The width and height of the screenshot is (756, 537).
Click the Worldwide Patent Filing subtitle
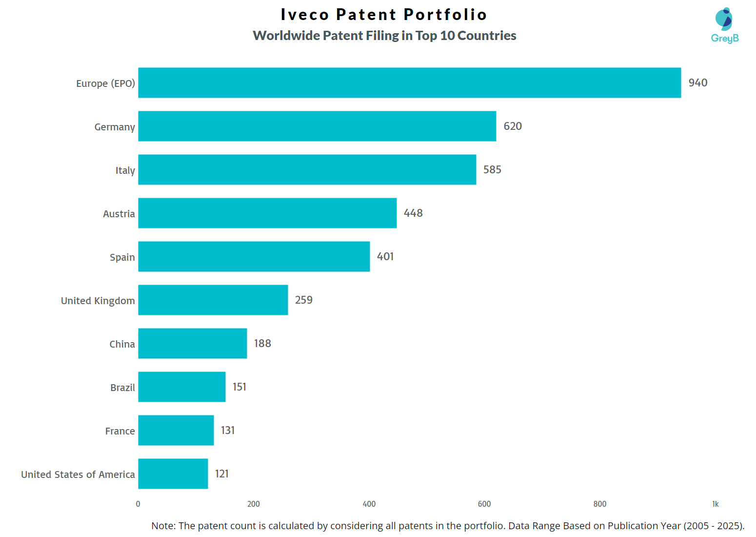384,36
